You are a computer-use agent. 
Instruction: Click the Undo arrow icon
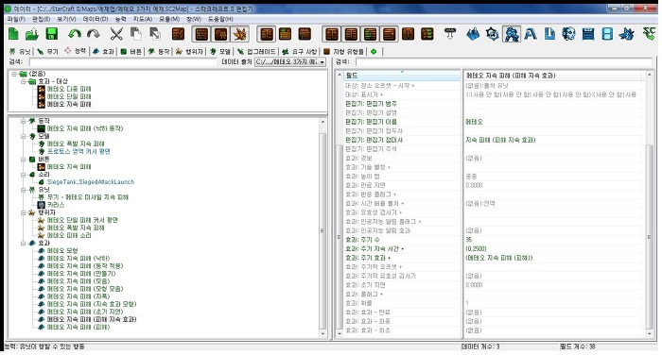click(x=75, y=34)
